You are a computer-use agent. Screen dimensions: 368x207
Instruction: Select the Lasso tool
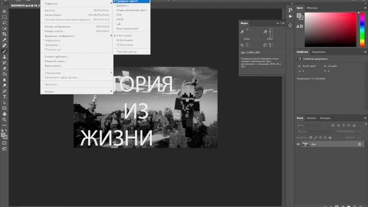point(4,23)
